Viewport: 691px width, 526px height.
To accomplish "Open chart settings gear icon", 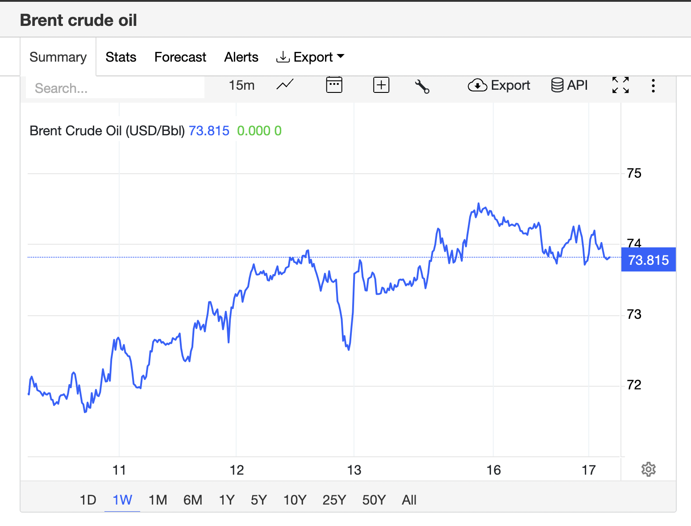I will coord(648,469).
